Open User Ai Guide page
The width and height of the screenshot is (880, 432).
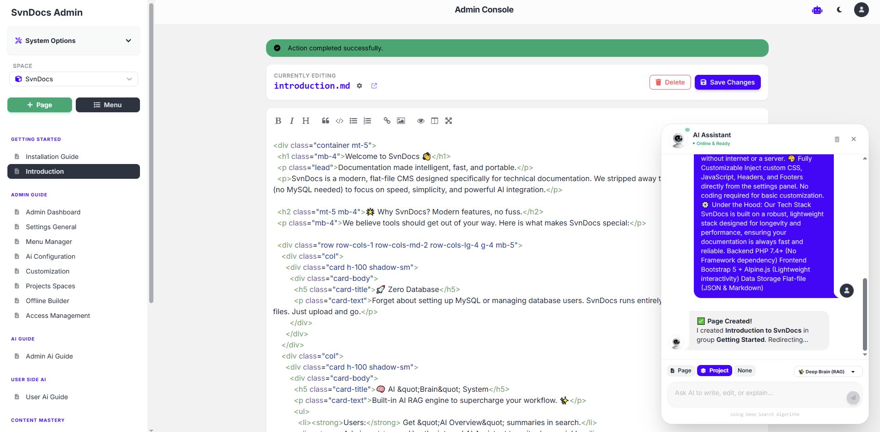(x=73, y=397)
